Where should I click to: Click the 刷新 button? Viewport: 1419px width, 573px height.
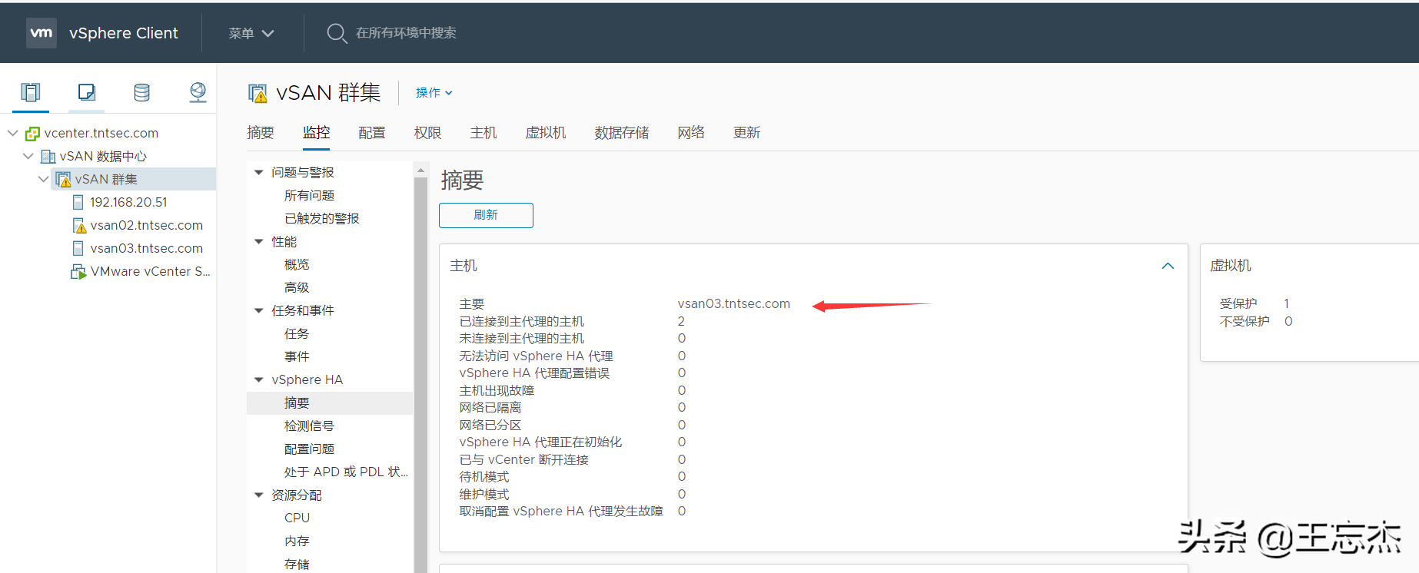click(486, 215)
